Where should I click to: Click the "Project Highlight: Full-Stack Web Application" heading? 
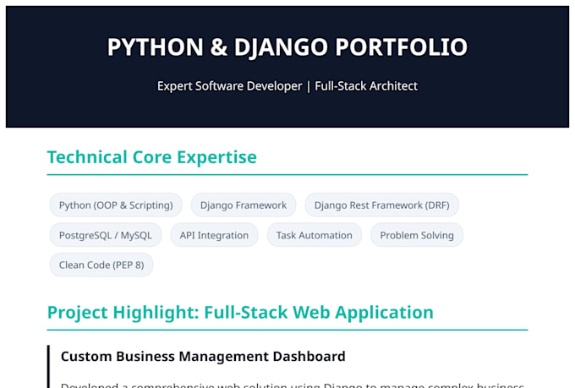pyautogui.click(x=240, y=313)
